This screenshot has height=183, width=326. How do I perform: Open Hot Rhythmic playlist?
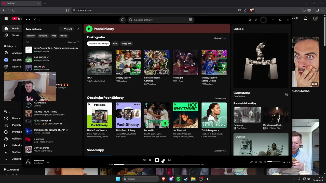(185, 115)
